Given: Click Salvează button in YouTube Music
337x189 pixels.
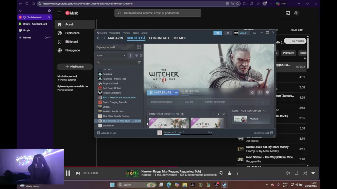Looking at the screenshot, I should coord(295,41).
